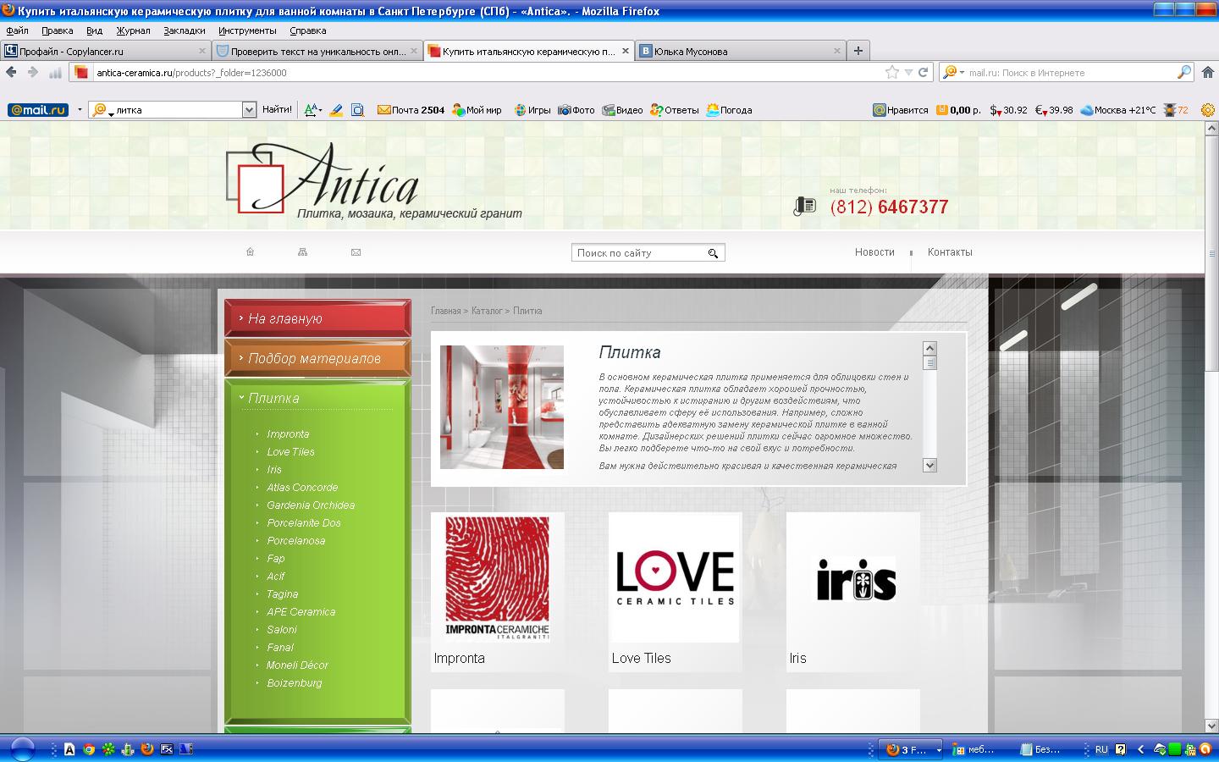1219x762 pixels.
Task: Reload the page with the refresh icon
Action: (x=924, y=73)
